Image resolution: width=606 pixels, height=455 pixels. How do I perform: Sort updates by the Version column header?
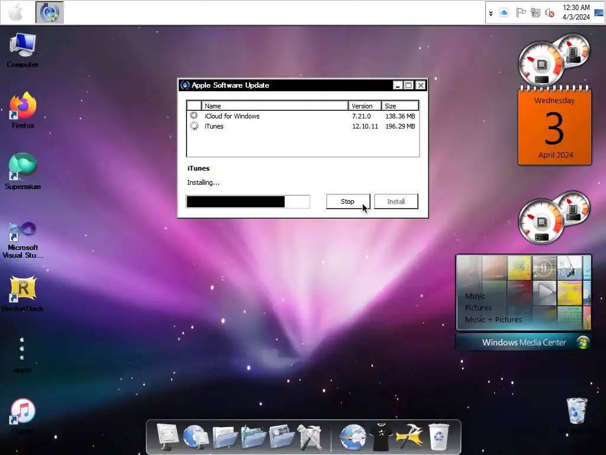point(365,105)
